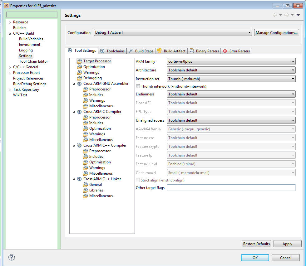
Task: Expand the Resource node
Action: click(x=10, y=22)
